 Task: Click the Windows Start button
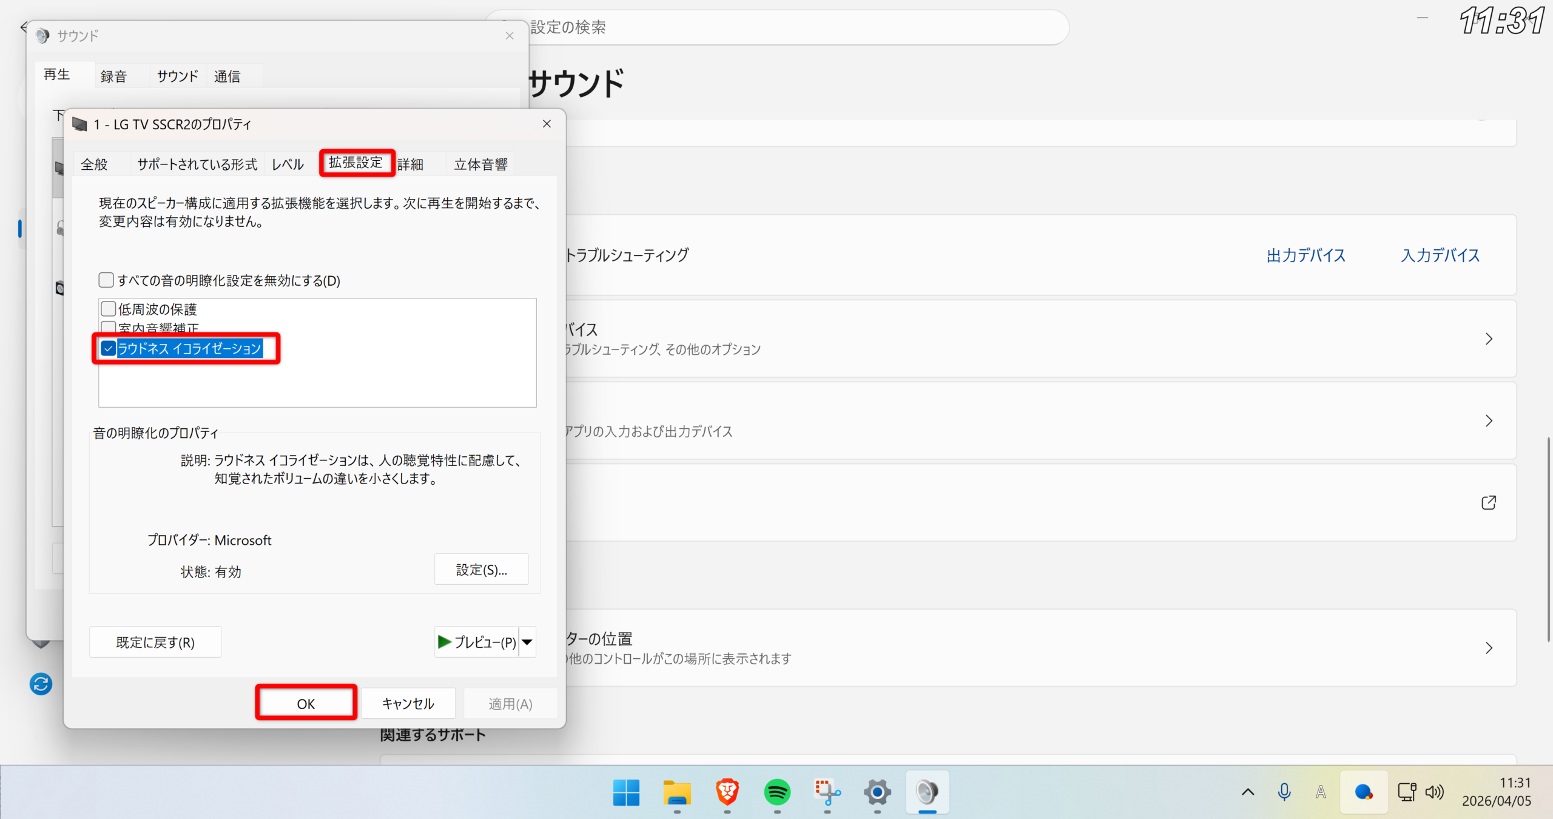[626, 792]
